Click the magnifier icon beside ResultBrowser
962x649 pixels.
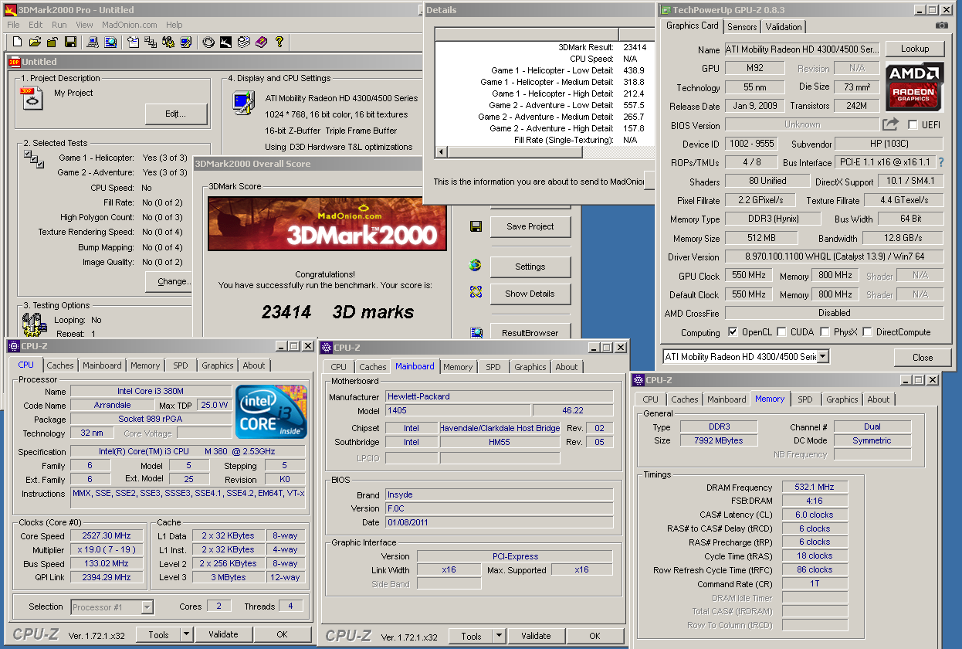(x=476, y=332)
